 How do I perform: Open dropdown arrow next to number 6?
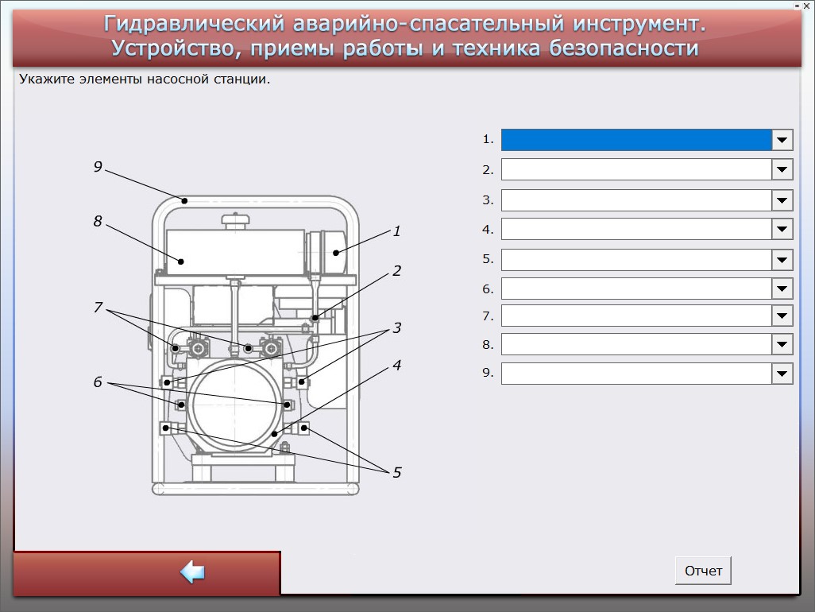coord(782,289)
